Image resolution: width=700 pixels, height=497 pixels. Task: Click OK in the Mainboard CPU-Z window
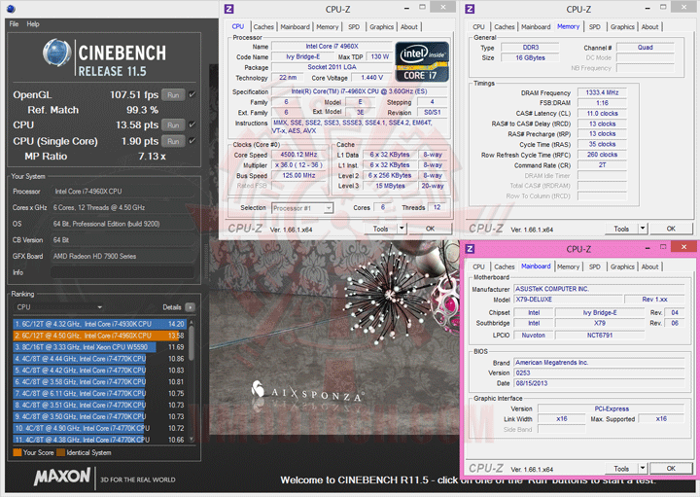[671, 468]
